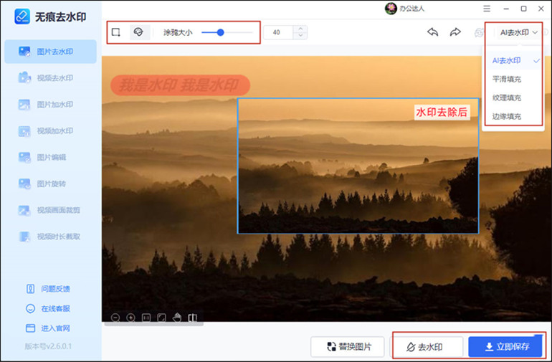Click the 无痕去水印 app logo
552x362 pixels.
click(22, 16)
